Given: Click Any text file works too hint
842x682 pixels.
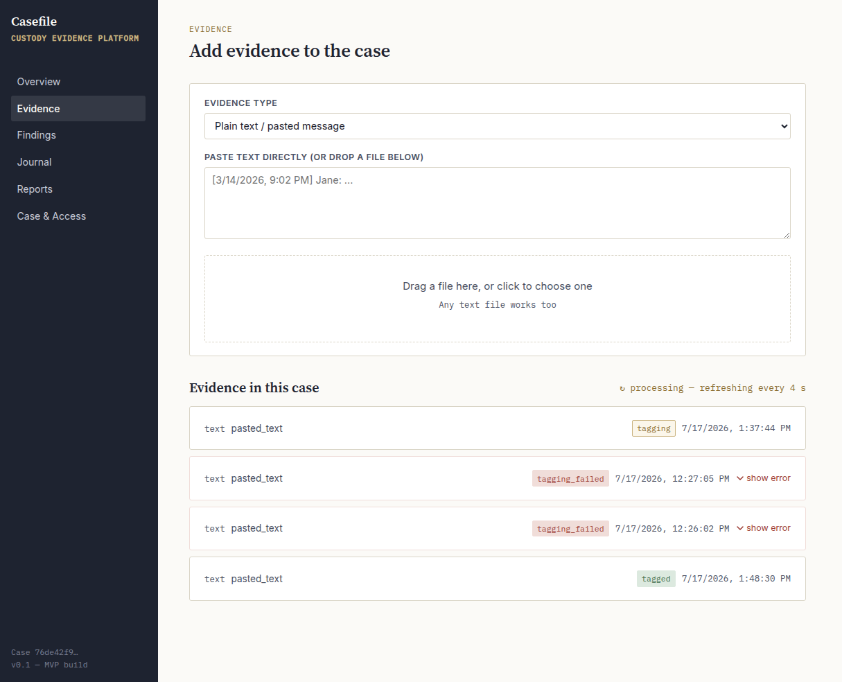Looking at the screenshot, I should 498,305.
